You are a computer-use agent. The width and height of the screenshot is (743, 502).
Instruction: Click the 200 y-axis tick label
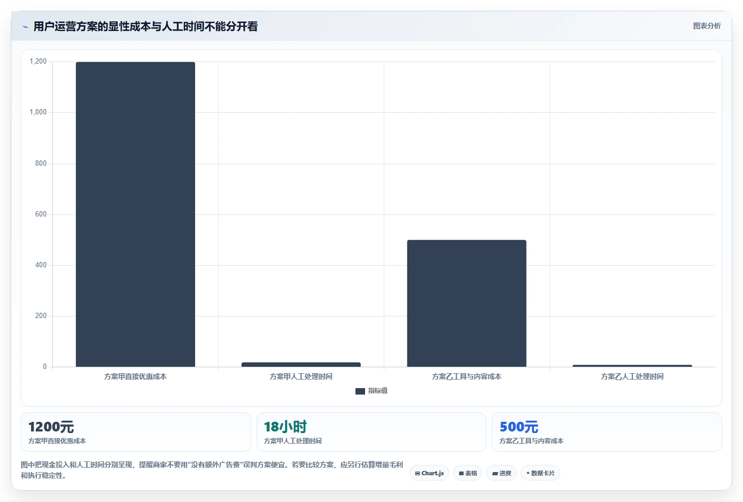[x=41, y=316]
